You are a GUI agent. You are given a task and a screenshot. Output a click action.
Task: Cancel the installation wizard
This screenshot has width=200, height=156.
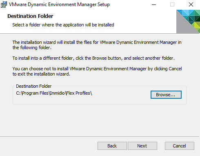(x=180, y=146)
